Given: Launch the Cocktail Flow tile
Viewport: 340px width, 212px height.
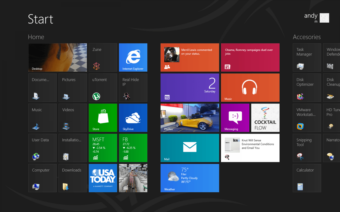Looking at the screenshot, I should tap(265, 118).
